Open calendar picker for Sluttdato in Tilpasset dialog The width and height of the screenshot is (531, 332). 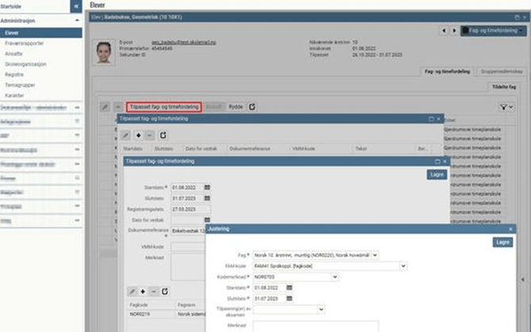point(207,198)
